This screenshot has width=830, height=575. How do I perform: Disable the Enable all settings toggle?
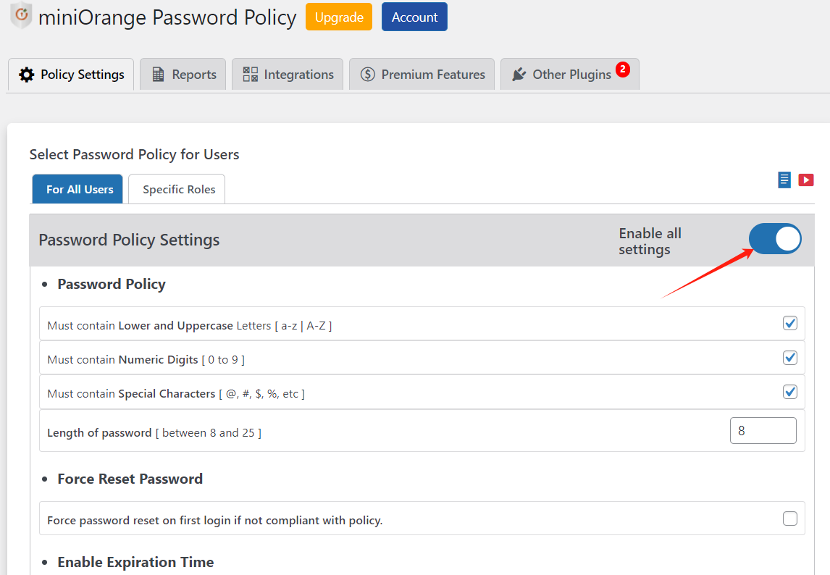coord(775,239)
